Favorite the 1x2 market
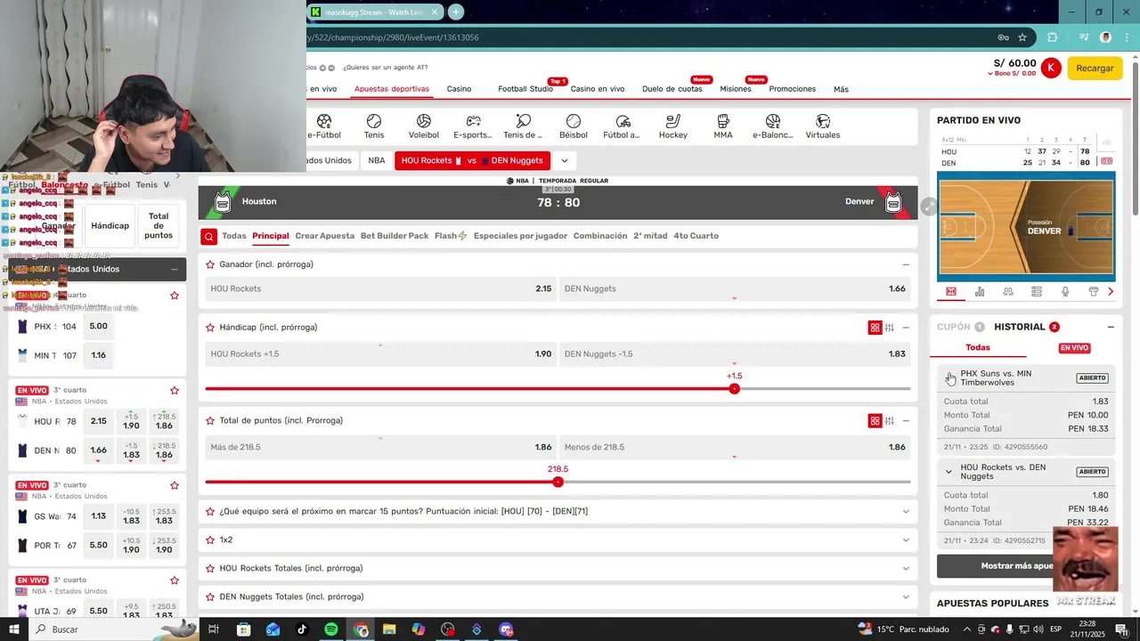The width and height of the screenshot is (1140, 641). (210, 540)
